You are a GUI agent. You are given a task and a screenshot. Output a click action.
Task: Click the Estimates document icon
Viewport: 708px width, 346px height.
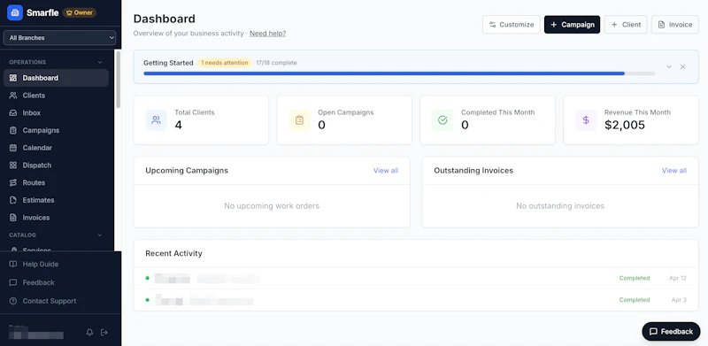(13, 200)
